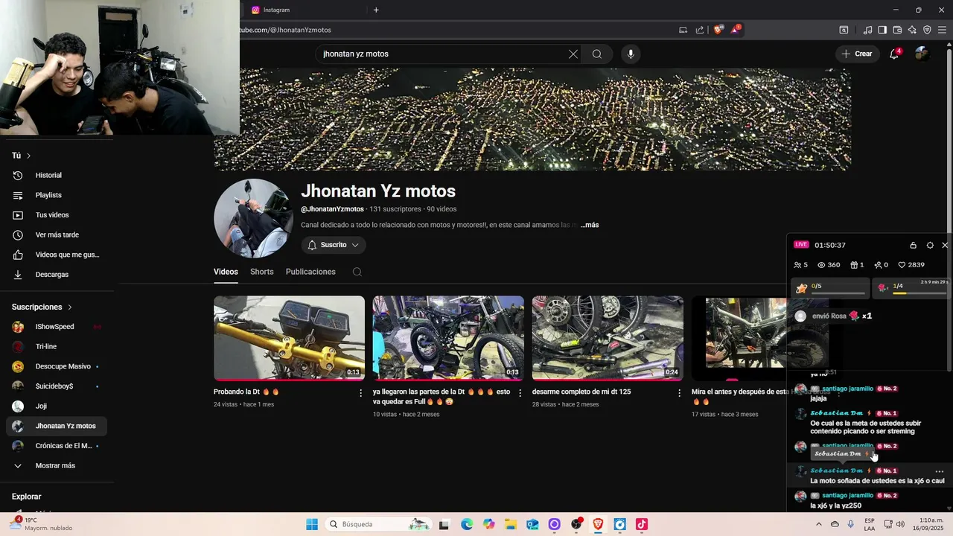Open a new browser tab
The width and height of the screenshot is (953, 536).
376,10
